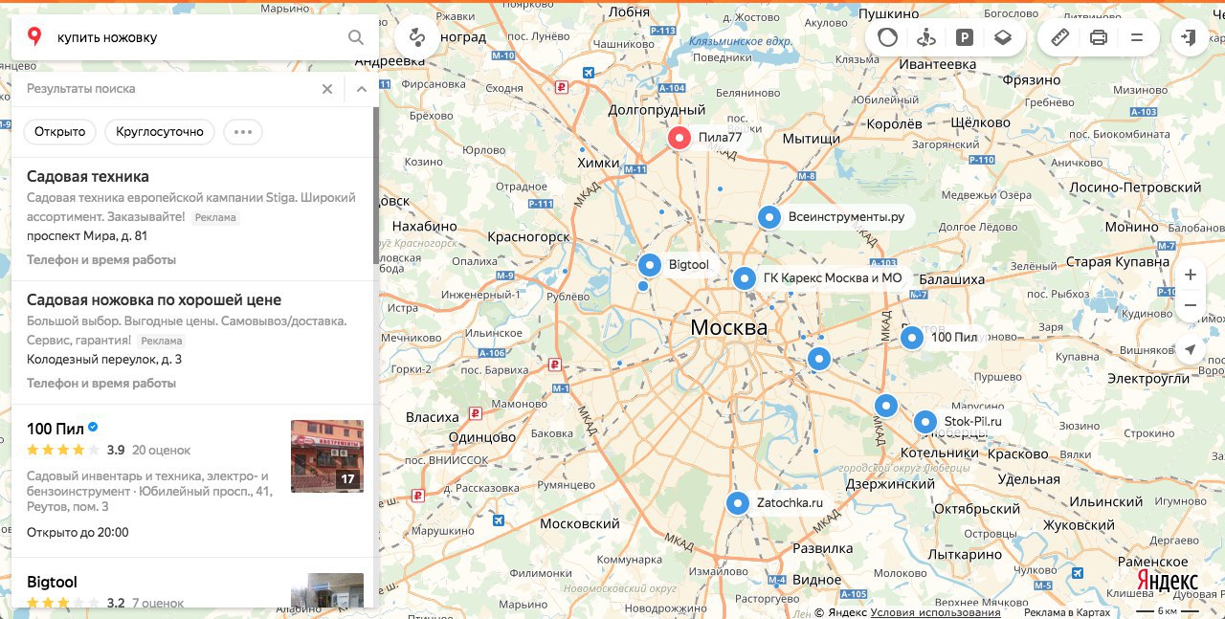This screenshot has height=619, width=1225.
Task: Open Реклама в Картах link
Action: (x=1067, y=612)
